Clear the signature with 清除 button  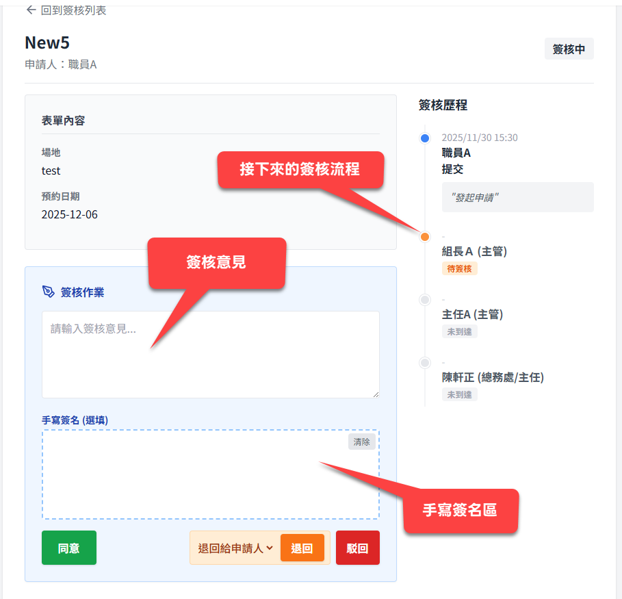coord(361,442)
